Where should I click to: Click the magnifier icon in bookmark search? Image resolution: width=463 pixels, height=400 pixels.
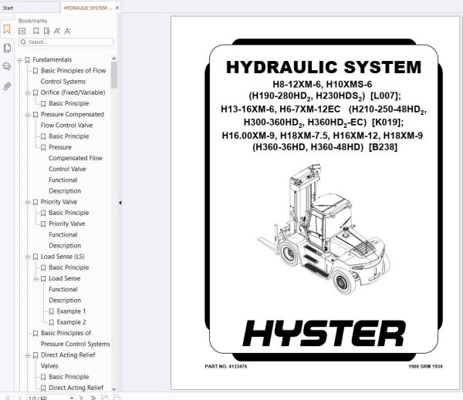click(x=23, y=42)
